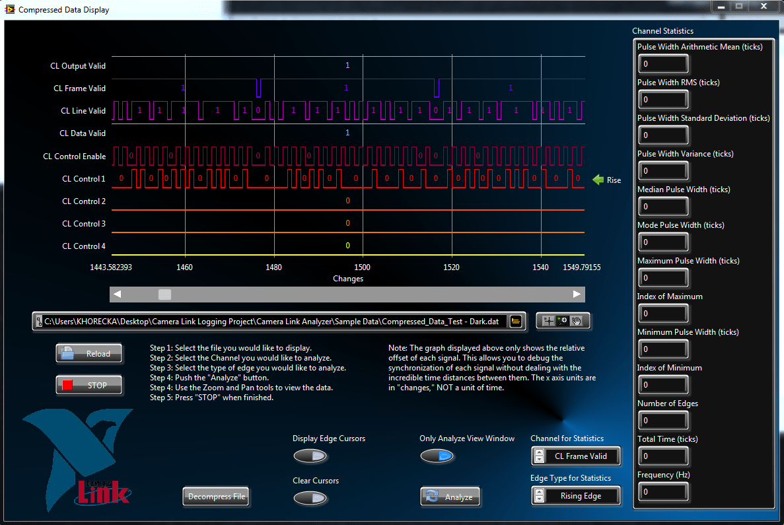The height and width of the screenshot is (525, 784).
Task: Toggle the Clear Cursors switch
Action: 310,499
